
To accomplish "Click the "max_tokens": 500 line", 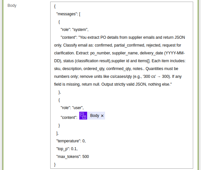I will (x=72, y=156).
